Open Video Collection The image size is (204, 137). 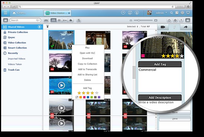pos(17,43)
